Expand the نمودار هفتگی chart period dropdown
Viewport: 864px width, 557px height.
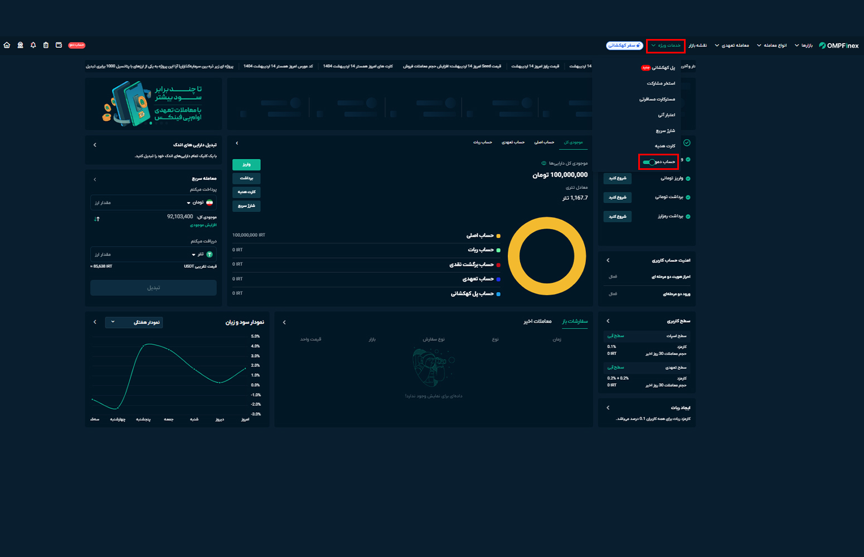(134, 322)
